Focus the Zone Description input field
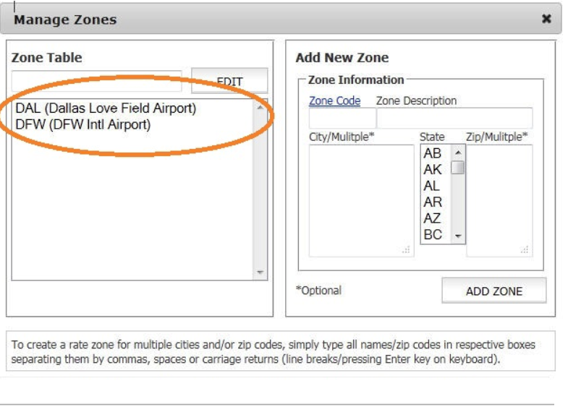568x407 pixels. [x=454, y=118]
